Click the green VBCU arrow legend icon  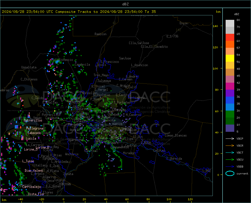tap(230, 160)
